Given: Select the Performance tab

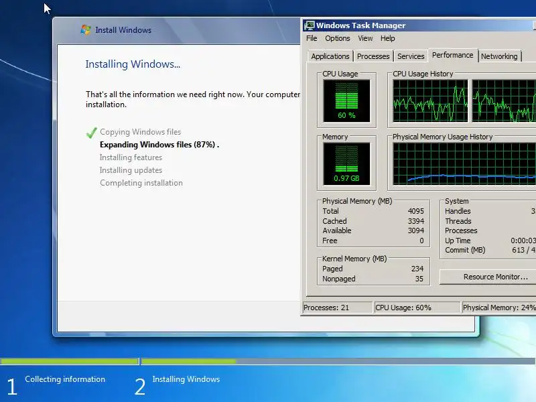Looking at the screenshot, I should tap(453, 55).
